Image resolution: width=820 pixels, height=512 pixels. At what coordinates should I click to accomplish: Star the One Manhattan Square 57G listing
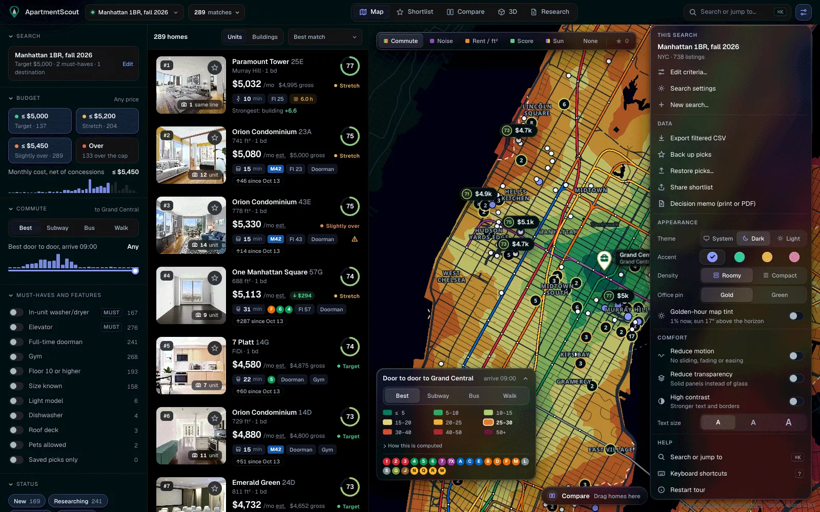[215, 278]
